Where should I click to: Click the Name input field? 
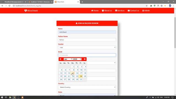pyautogui.click(x=87, y=32)
